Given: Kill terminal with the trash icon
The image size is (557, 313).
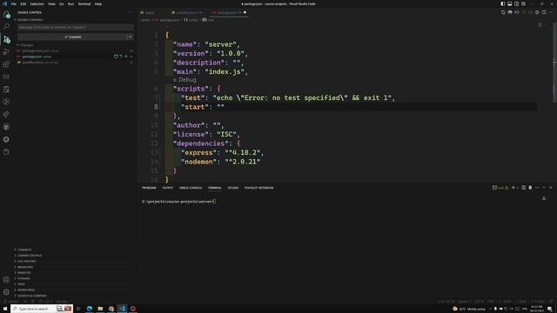Looking at the screenshot, I should 530,188.
